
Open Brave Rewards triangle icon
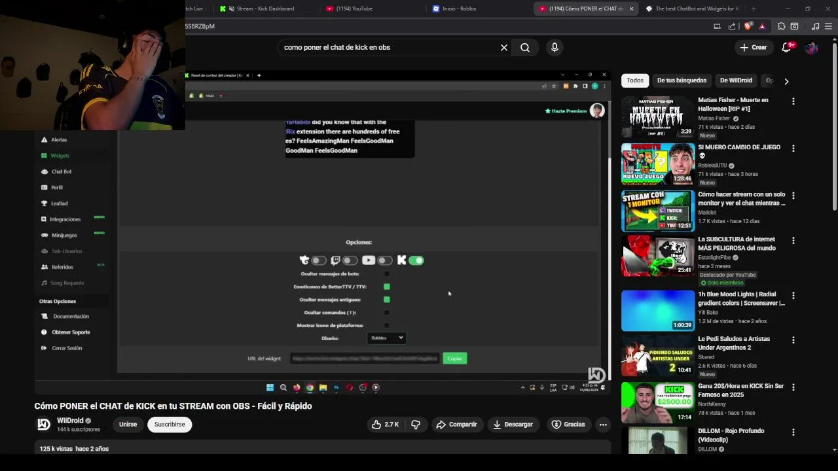[x=762, y=26]
